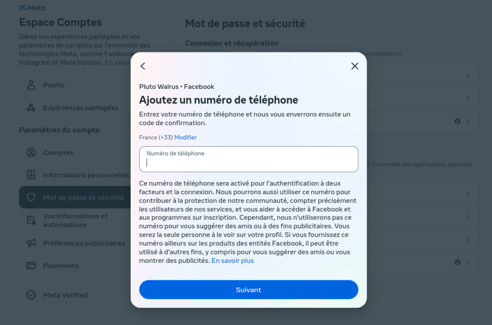Viewport: 492px width, 325px height.
Task: Click the Meta logo at top left
Action: 32,8
